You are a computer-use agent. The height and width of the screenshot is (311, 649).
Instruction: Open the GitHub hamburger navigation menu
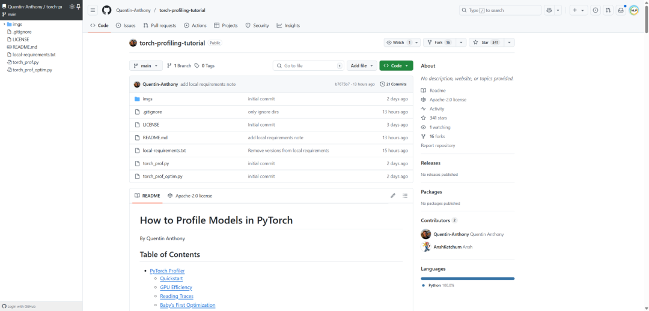tap(93, 10)
